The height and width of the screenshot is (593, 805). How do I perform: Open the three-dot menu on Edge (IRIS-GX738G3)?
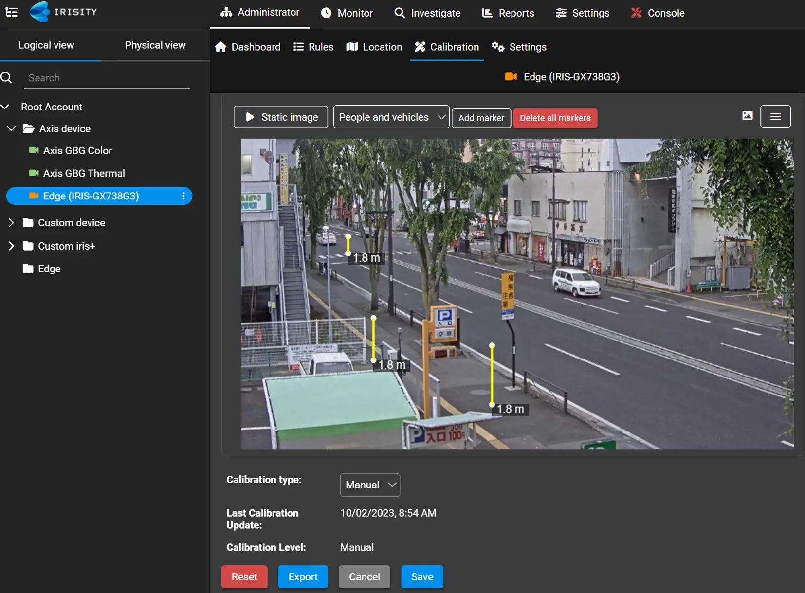[183, 196]
